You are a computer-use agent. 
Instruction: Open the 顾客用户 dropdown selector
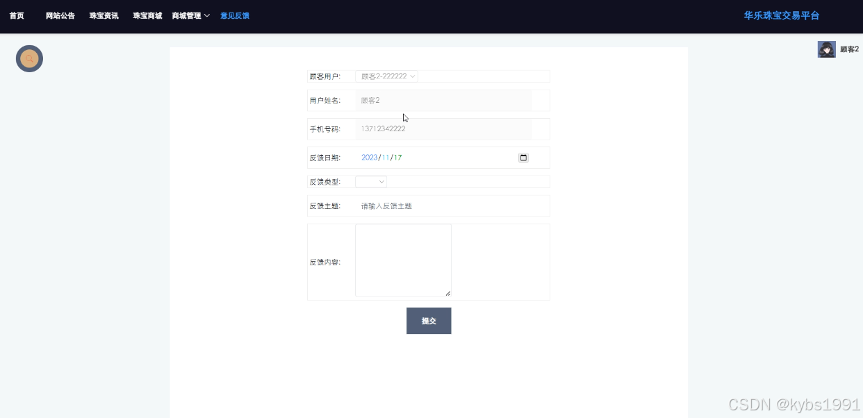(386, 76)
